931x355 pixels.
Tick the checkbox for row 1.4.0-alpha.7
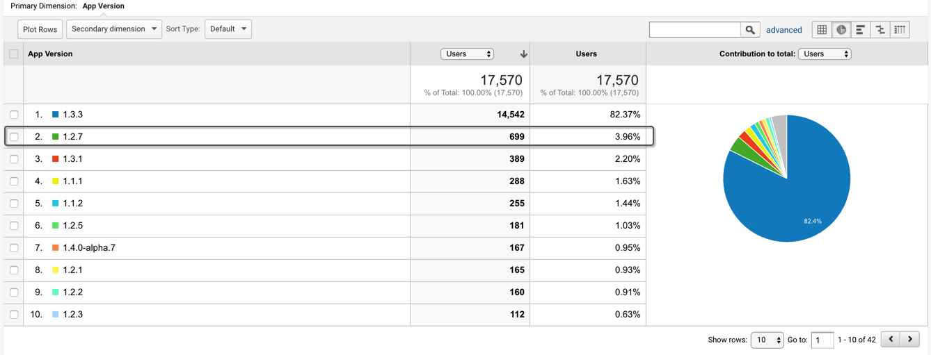pos(14,248)
